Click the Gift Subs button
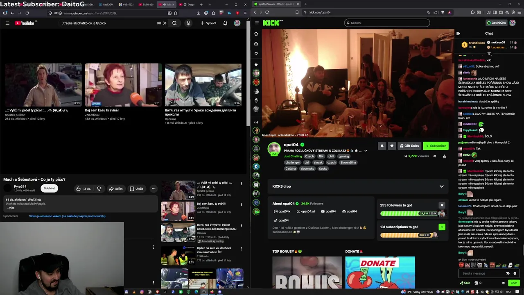524x295 pixels. tap(409, 146)
